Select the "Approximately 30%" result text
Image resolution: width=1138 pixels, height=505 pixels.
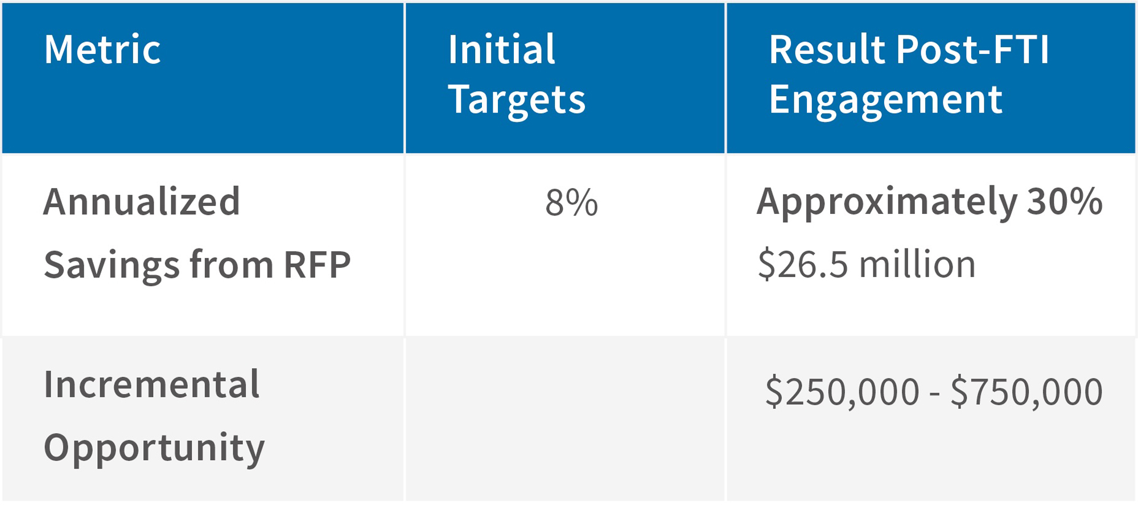(x=929, y=202)
